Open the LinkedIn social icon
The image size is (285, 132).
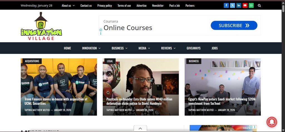tap(239, 6)
